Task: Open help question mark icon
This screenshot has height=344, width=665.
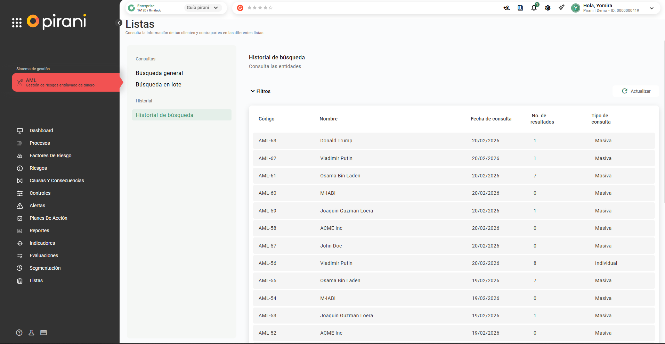Action: [x=19, y=333]
